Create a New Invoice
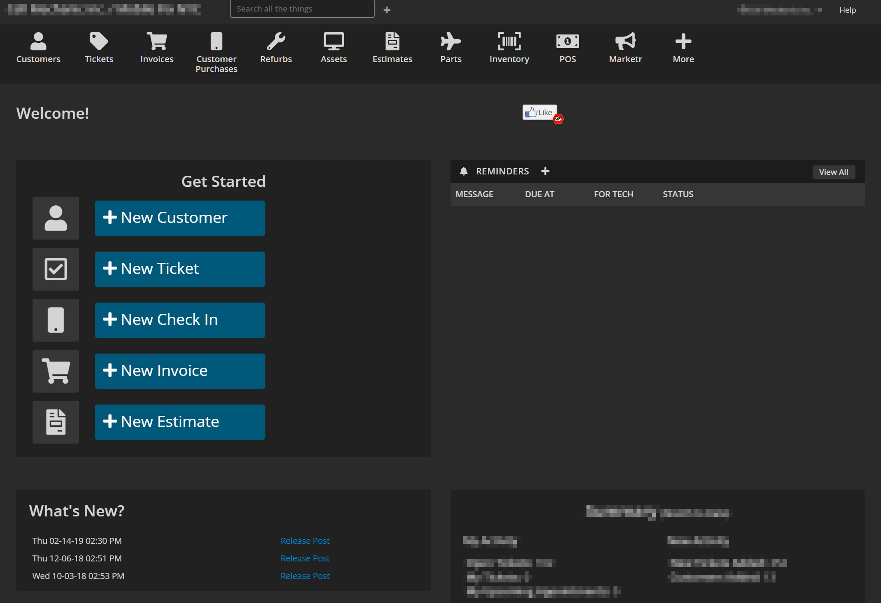Image resolution: width=881 pixels, height=603 pixels. 180,371
